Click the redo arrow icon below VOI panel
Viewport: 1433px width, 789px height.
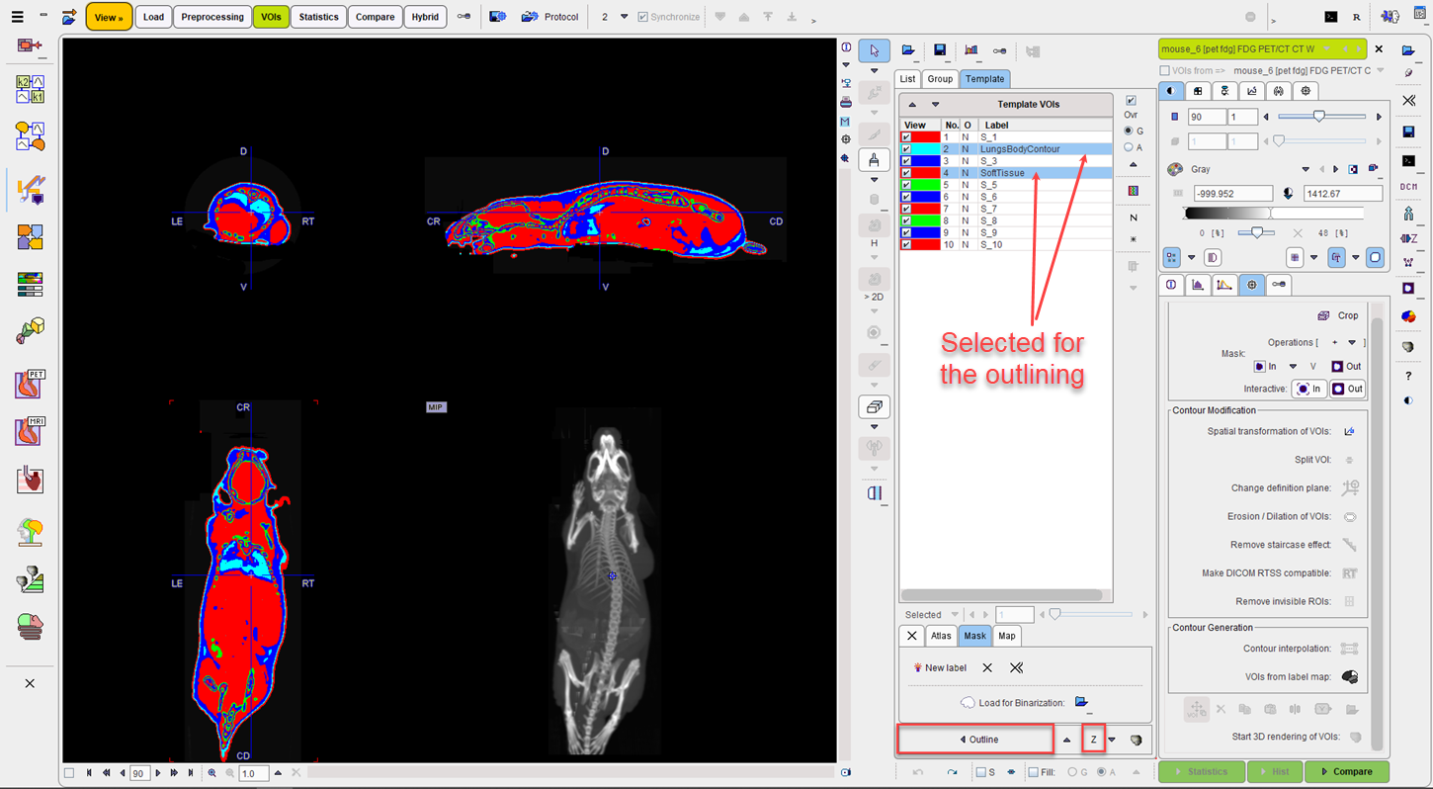tap(951, 772)
